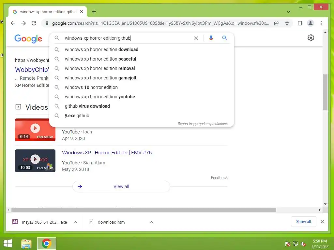Click the horizontal scrollbar thumb
This screenshot has height=250, width=334.
click(144, 210)
